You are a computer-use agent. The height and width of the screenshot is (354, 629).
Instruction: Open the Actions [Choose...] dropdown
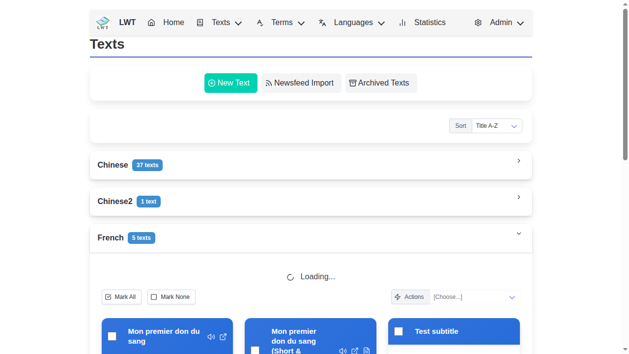pos(474,297)
